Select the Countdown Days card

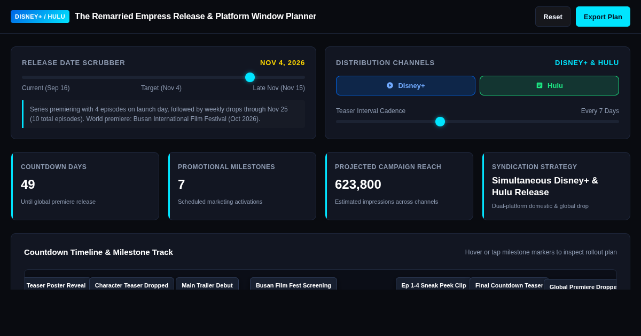[85, 186]
